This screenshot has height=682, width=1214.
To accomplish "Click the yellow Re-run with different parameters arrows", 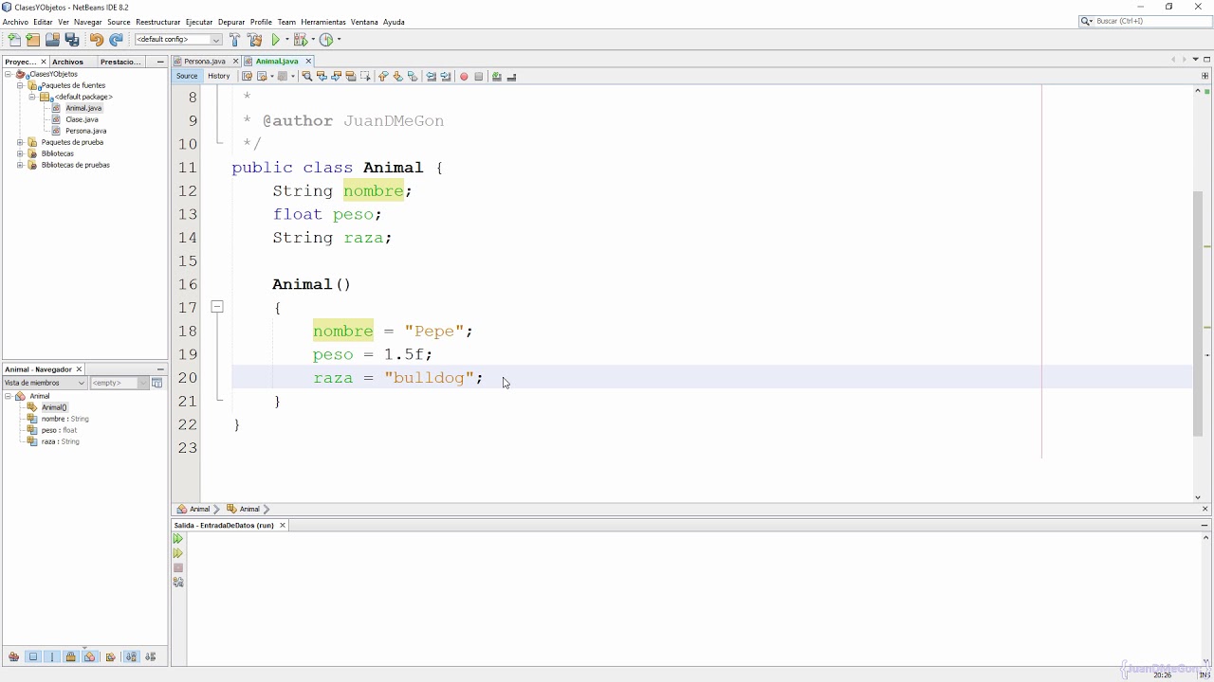I will pyautogui.click(x=177, y=553).
